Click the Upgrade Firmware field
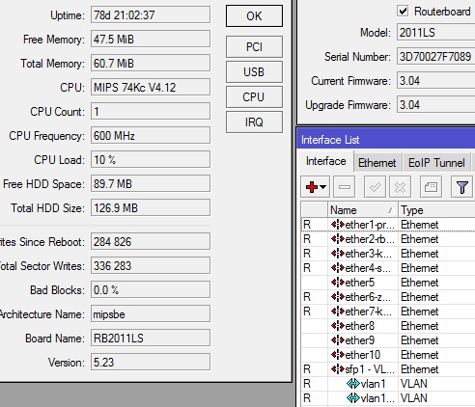Image resolution: width=475 pixels, height=407 pixels. [435, 104]
